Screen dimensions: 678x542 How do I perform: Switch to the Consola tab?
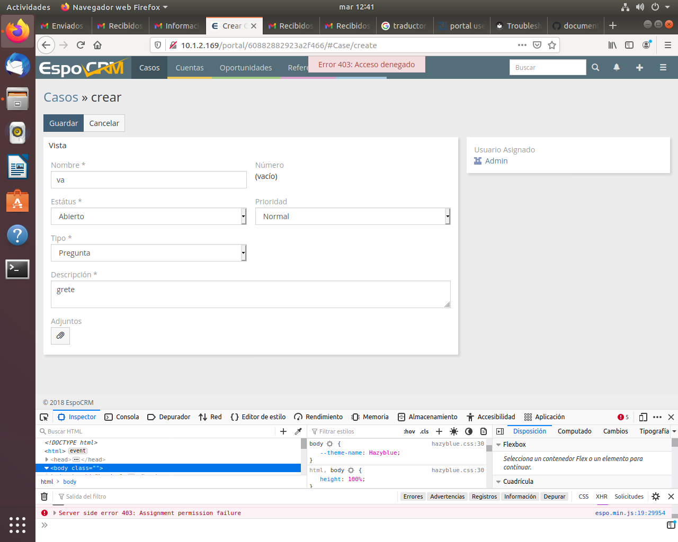click(122, 417)
